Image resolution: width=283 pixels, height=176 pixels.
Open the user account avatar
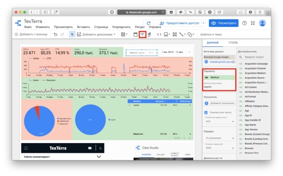[x=262, y=23]
